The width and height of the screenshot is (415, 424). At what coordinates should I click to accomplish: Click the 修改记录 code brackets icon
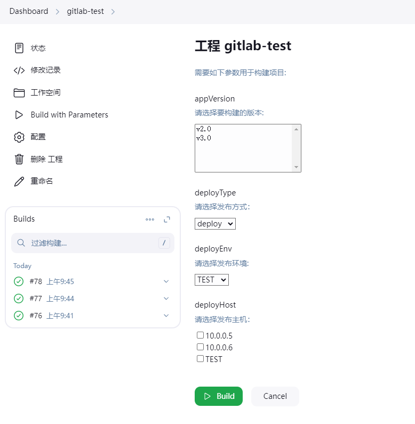(x=19, y=70)
